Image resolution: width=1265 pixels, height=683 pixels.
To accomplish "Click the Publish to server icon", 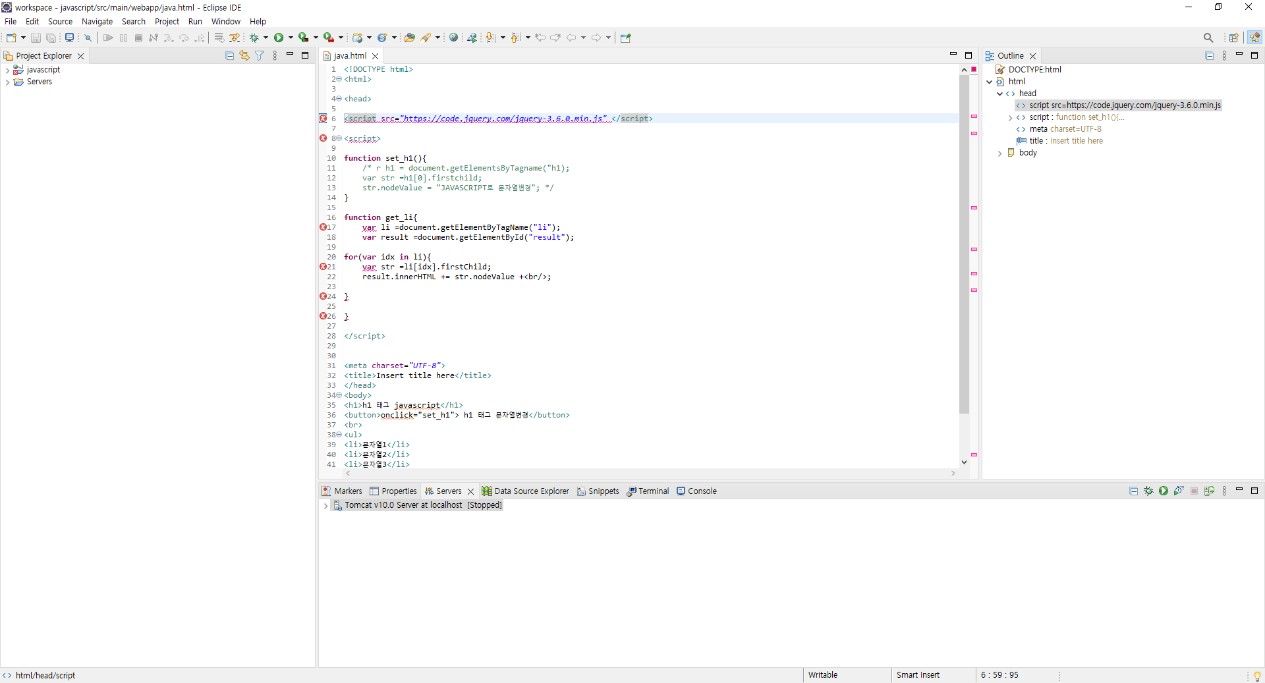I will (1209, 491).
